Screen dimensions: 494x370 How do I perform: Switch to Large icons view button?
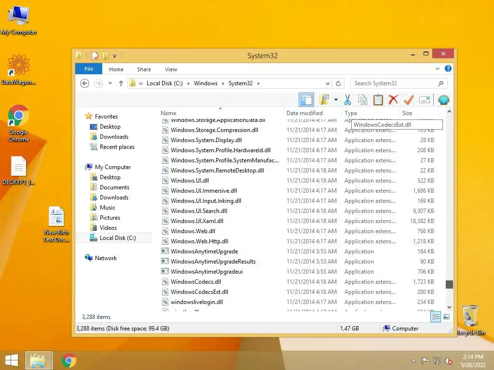point(446,317)
